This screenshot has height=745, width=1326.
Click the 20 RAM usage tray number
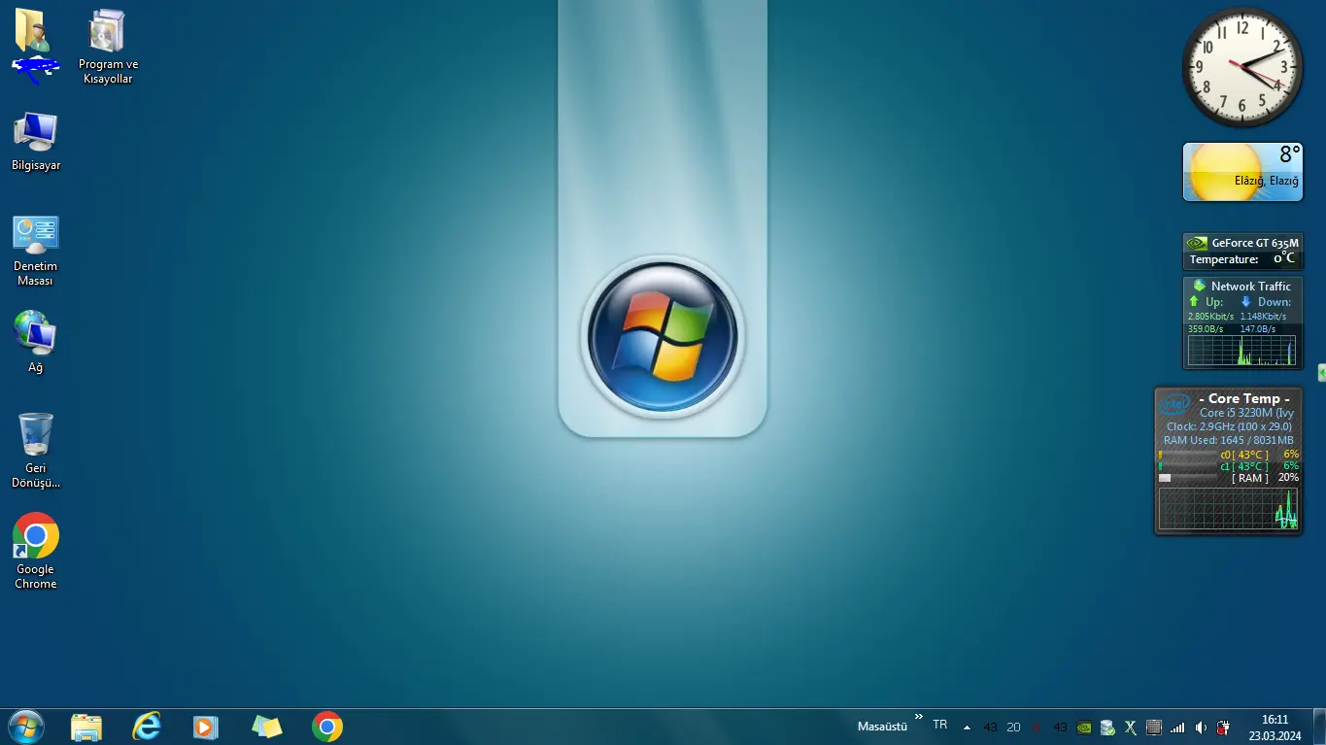1013,727
